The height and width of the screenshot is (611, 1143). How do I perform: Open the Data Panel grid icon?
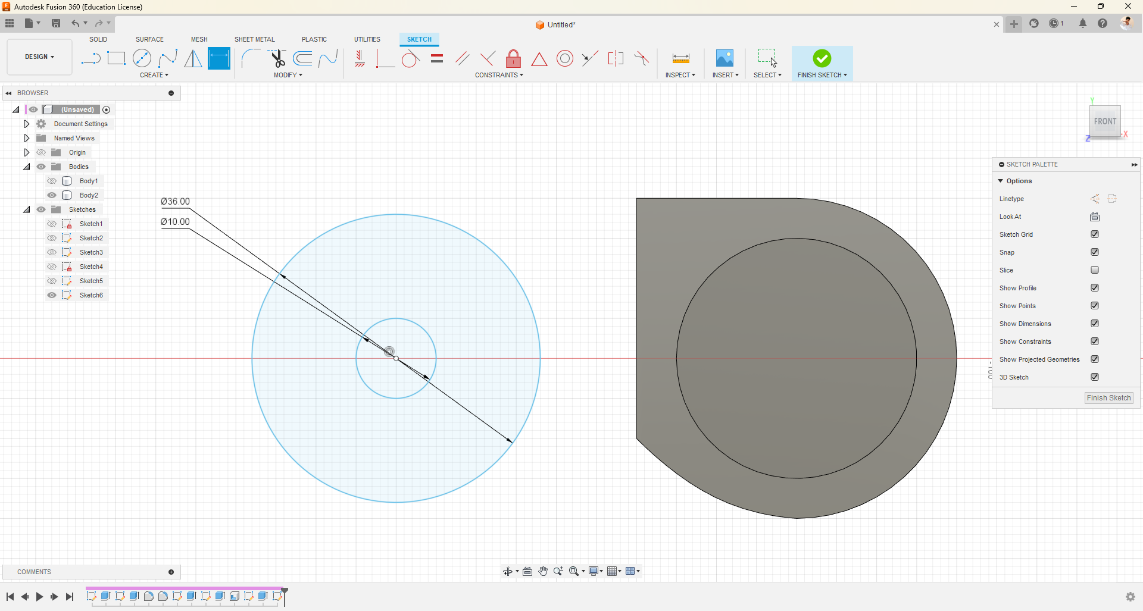[10, 23]
